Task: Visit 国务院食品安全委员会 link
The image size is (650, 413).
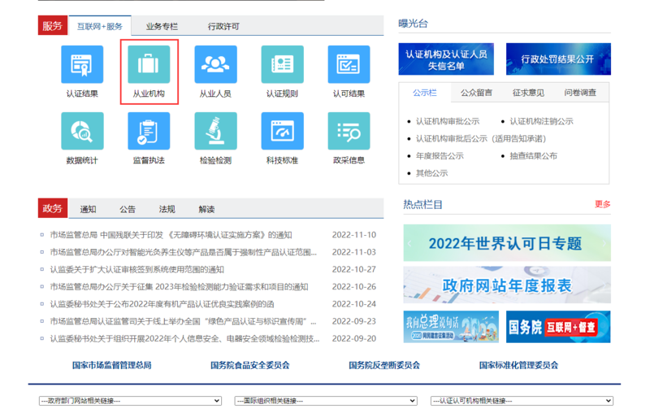Action: click(250, 365)
